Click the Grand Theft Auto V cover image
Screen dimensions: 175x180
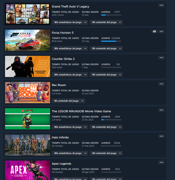28,14
